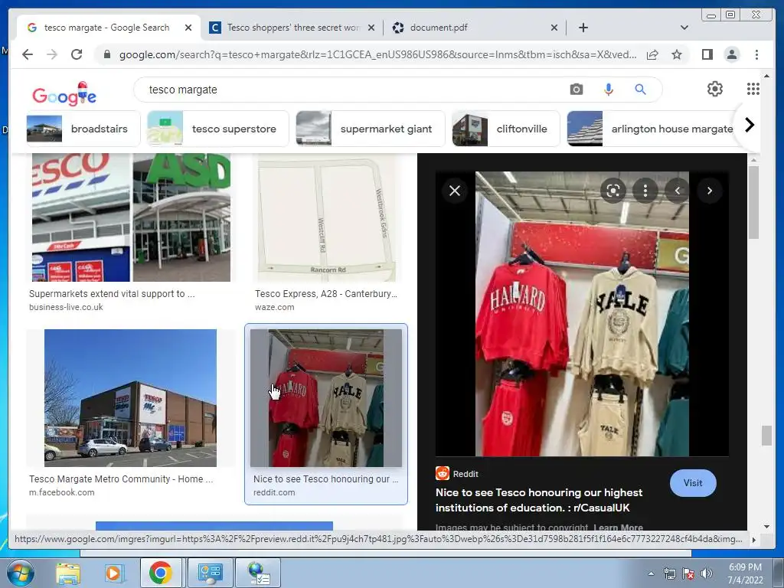This screenshot has height=588, width=784.
Task: Open the Tesco and Asda storefront thumbnail
Action: coord(131,217)
